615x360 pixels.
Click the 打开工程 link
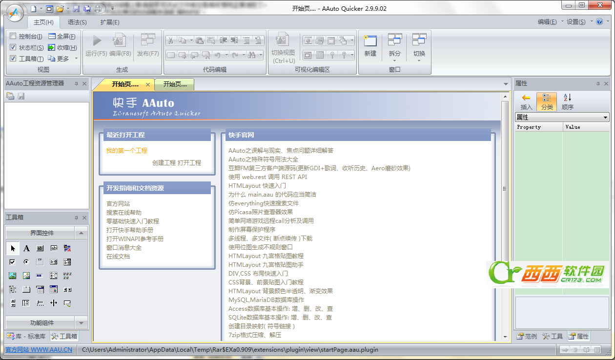pyautogui.click(x=189, y=162)
